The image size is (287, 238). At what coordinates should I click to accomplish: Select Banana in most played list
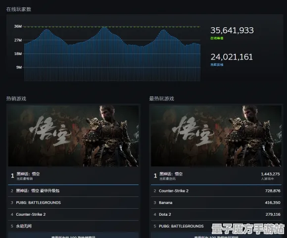click(x=216, y=202)
